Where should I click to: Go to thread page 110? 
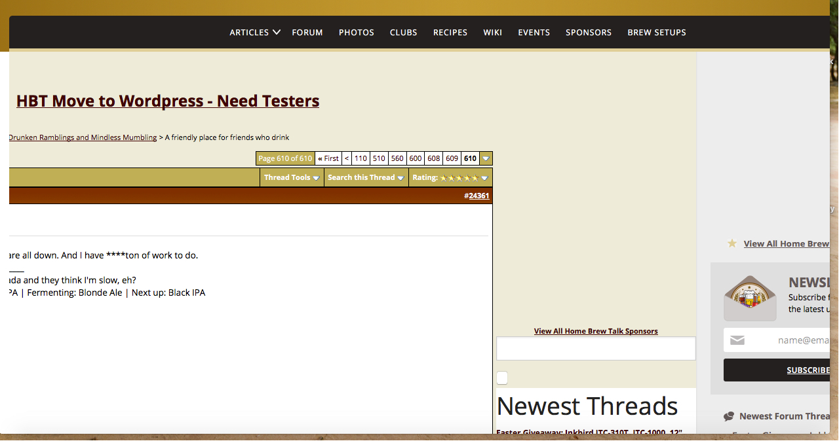(361, 158)
